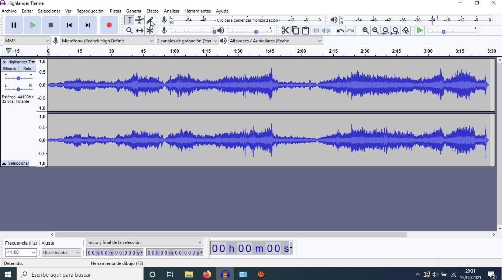Viewport: 502px width, 280px height.
Task: Click the Zoom In magnifier icon
Action: click(365, 31)
